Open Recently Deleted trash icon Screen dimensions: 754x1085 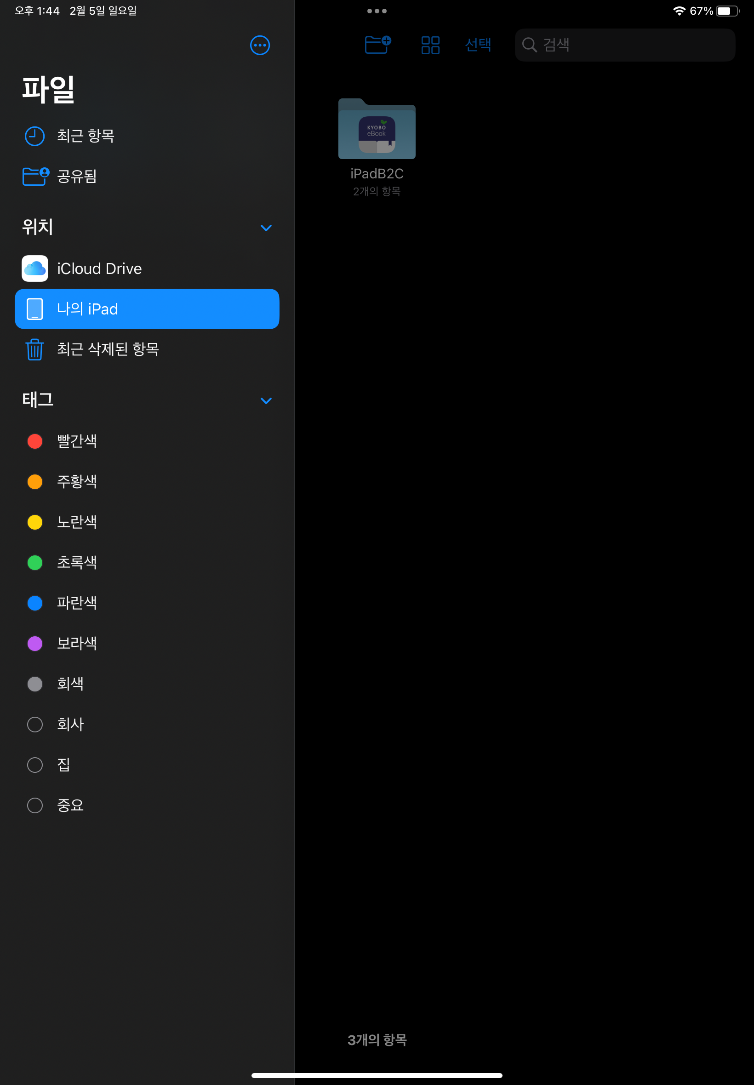point(34,349)
